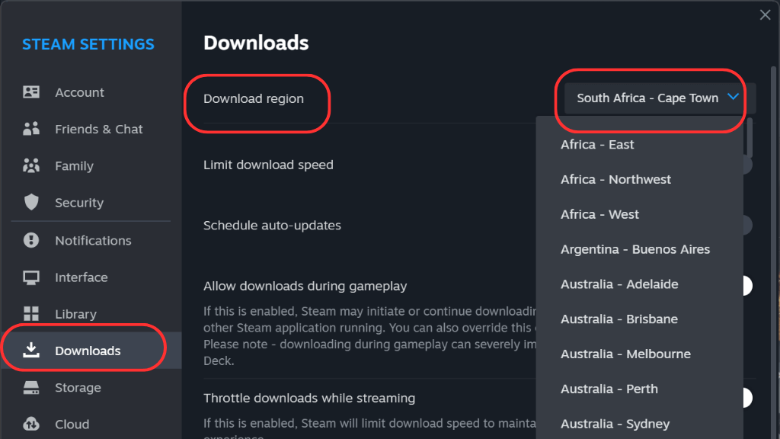
Task: Select Argentina - Buenos Aires region option
Action: pyautogui.click(x=635, y=249)
